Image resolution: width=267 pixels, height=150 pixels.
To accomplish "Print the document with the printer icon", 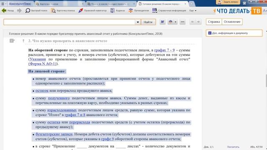I will (171, 22).
